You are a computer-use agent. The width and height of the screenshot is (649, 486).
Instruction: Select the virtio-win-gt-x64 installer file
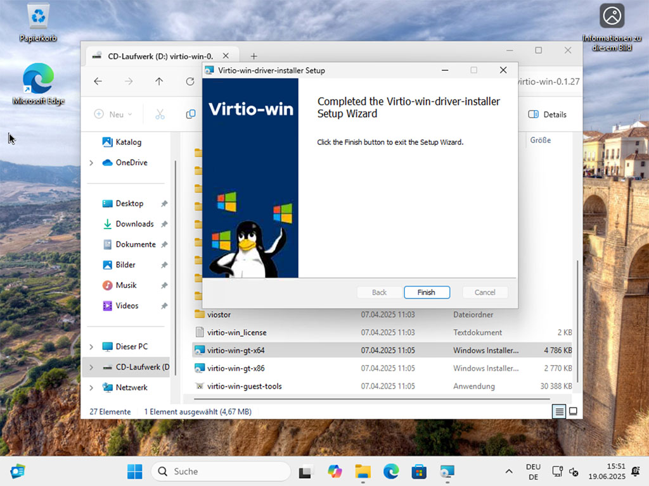(382, 351)
